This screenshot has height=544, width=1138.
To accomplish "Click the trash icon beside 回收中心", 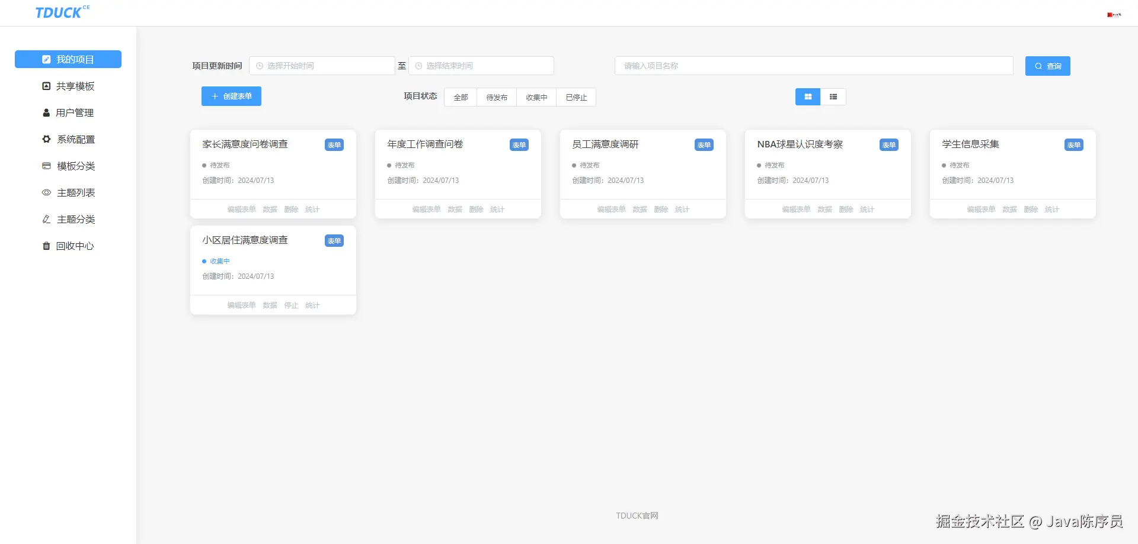I will [46, 246].
